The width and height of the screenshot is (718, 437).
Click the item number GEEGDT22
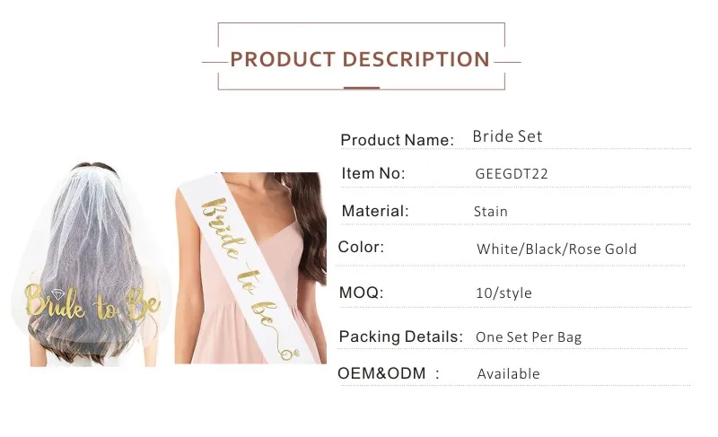point(511,174)
